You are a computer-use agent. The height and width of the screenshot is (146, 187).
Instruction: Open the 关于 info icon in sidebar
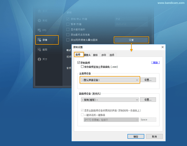coord(39,59)
